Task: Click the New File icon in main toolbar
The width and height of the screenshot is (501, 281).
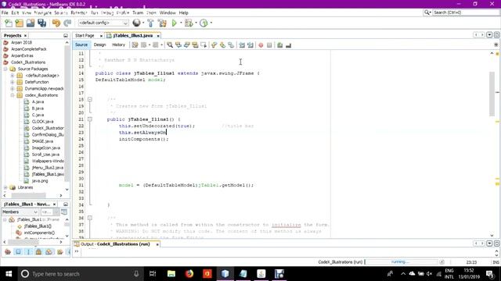Action: point(9,23)
